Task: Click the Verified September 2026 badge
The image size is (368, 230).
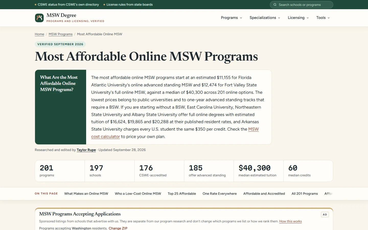Action: [x=60, y=44]
